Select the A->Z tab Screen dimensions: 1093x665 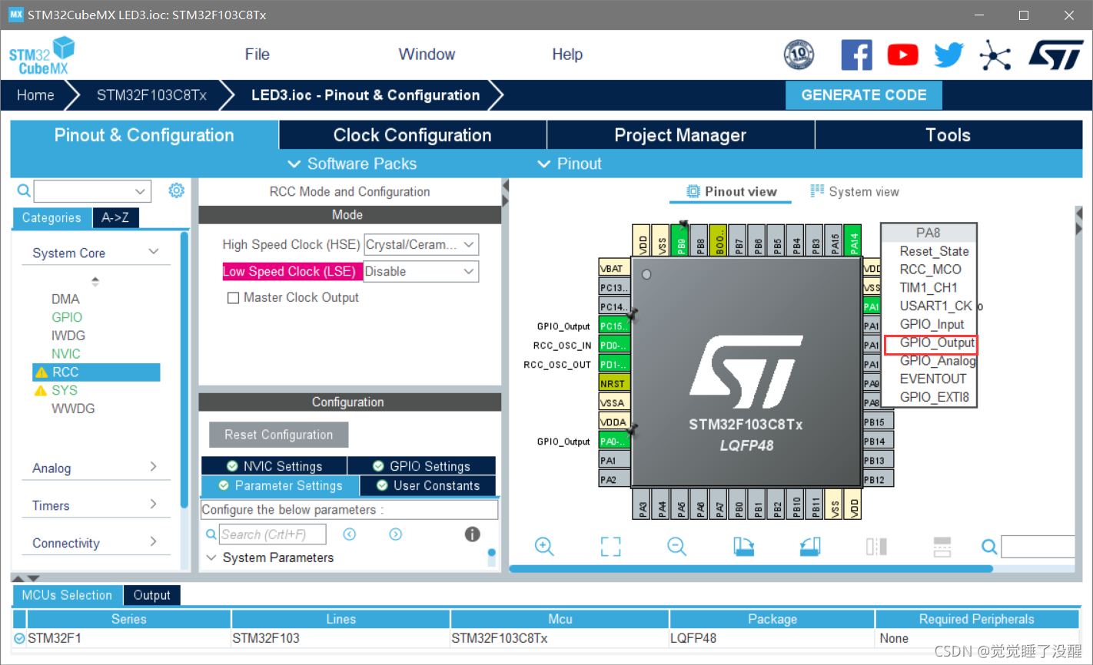(x=115, y=217)
